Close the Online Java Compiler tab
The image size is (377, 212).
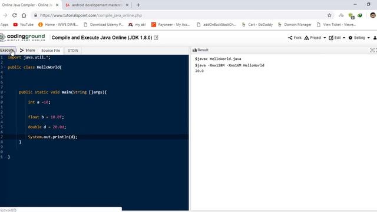point(57,5)
